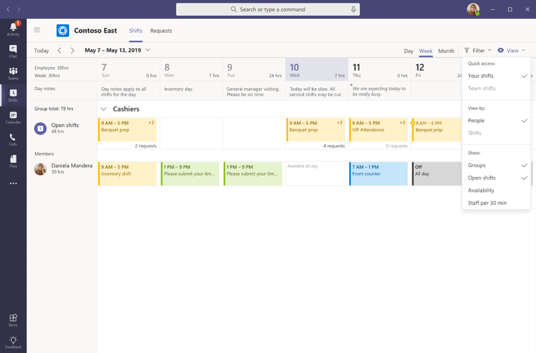Click 'Available all day' cell on Wednesday
Image resolution: width=536 pixels, height=353 pixels.
pyautogui.click(x=317, y=174)
